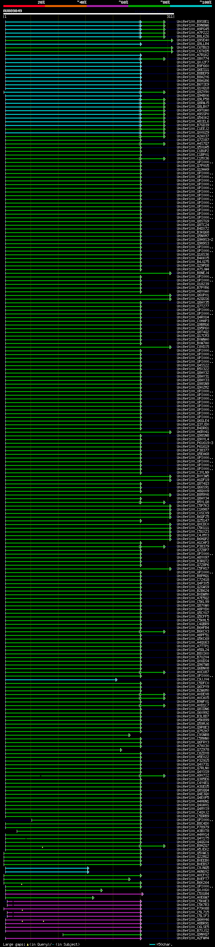Select the UniRef100_B7GD39 label

click(193, 125)
